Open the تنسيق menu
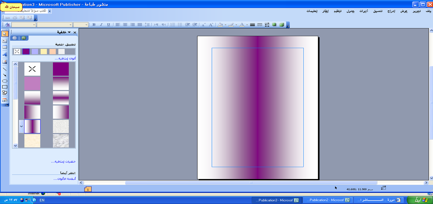 click(378, 11)
